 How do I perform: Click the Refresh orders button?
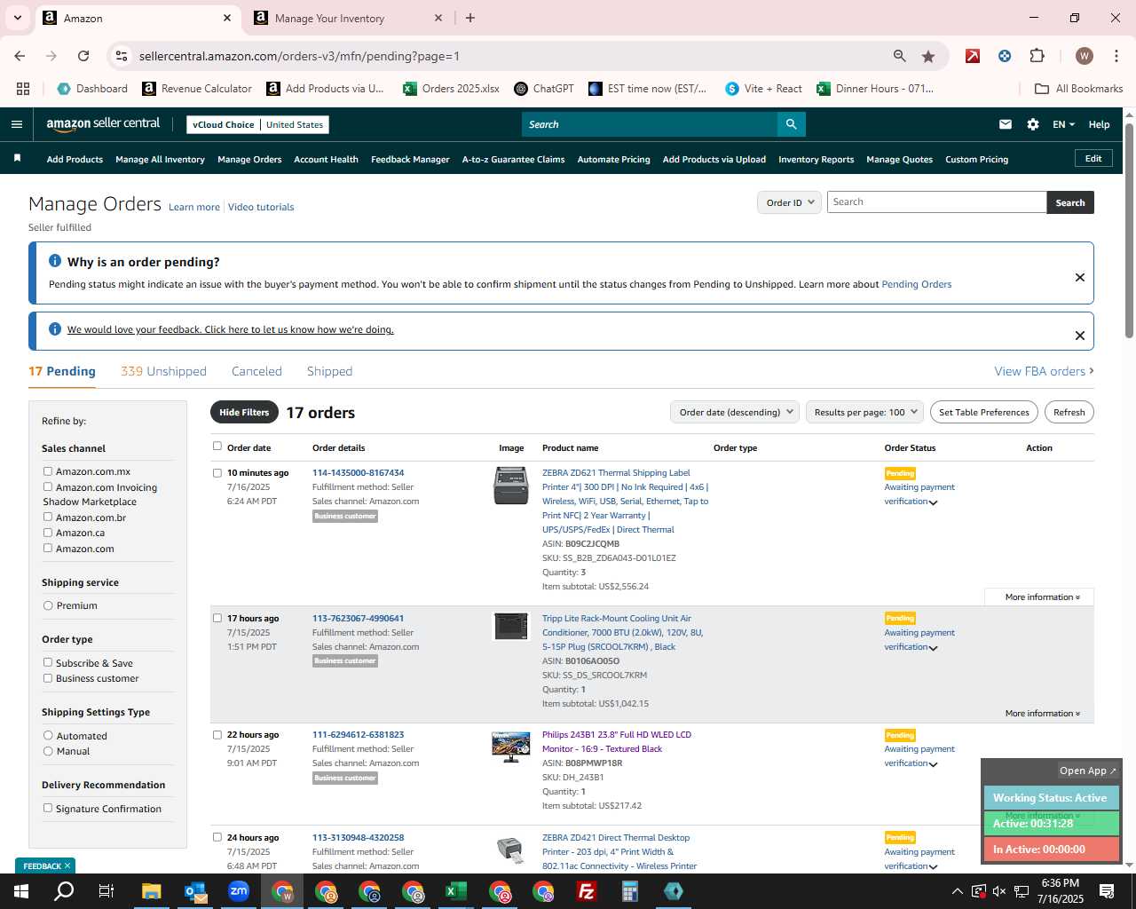pos(1069,412)
